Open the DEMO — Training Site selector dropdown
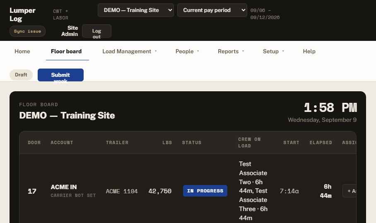Viewport: 376px width, 223px height. click(136, 10)
